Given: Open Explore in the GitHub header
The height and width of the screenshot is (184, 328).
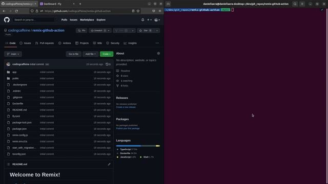Looking at the screenshot, I should coord(101,20).
